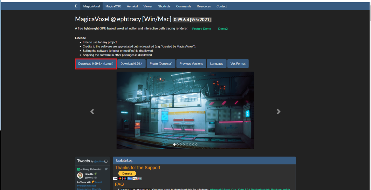This screenshot has height=190, width=371.
Task: Select the eighth carousel indicator dot
Action: point(196,144)
